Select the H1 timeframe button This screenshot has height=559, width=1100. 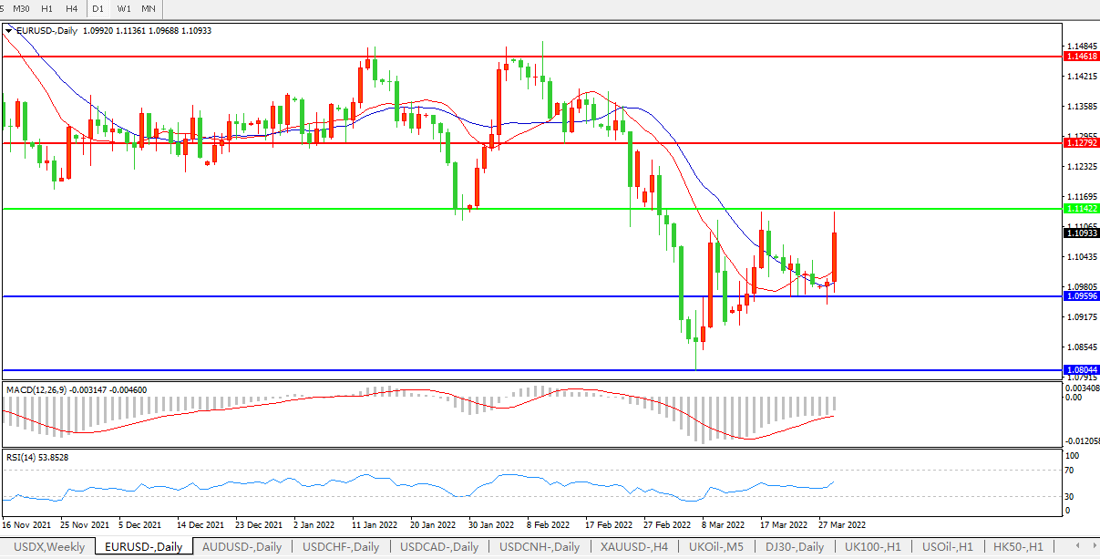pyautogui.click(x=46, y=8)
